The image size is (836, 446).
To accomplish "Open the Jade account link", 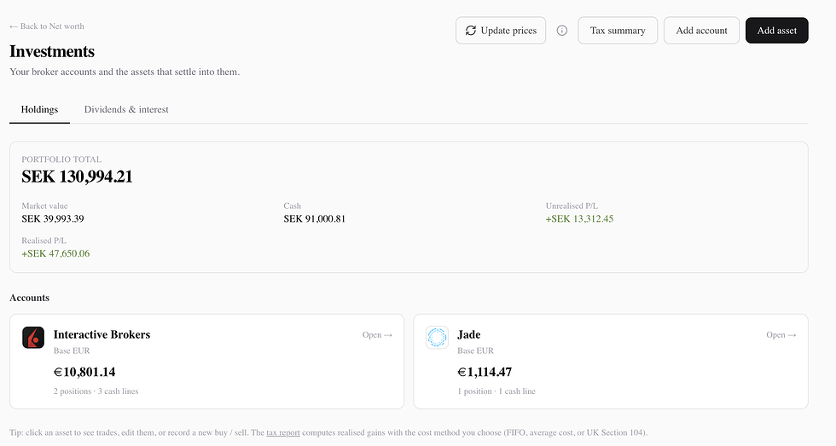I will (x=781, y=334).
